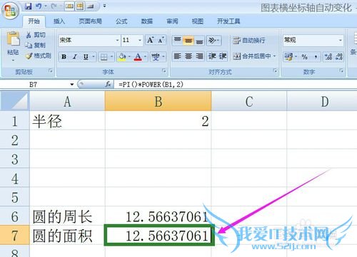Open the 页面布局 ribbon tab
Viewport: 357px width, 257px height.
click(x=90, y=21)
